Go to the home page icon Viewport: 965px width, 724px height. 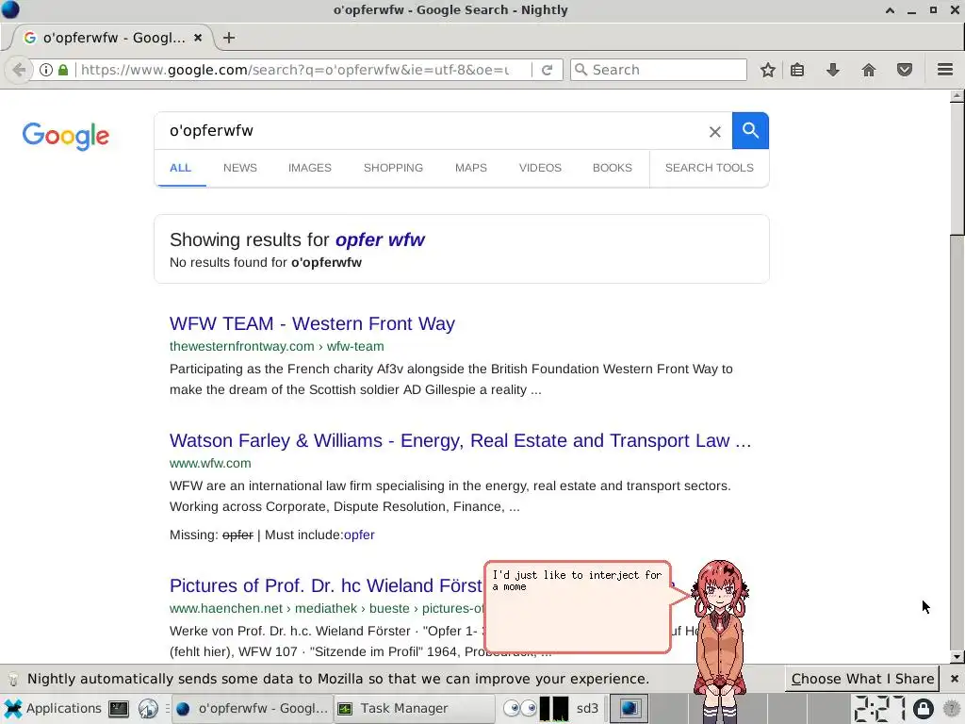point(868,70)
